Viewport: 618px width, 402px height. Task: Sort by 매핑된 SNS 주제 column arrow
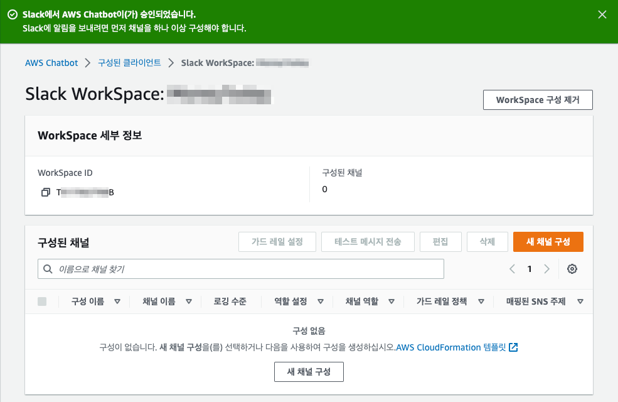(x=580, y=301)
